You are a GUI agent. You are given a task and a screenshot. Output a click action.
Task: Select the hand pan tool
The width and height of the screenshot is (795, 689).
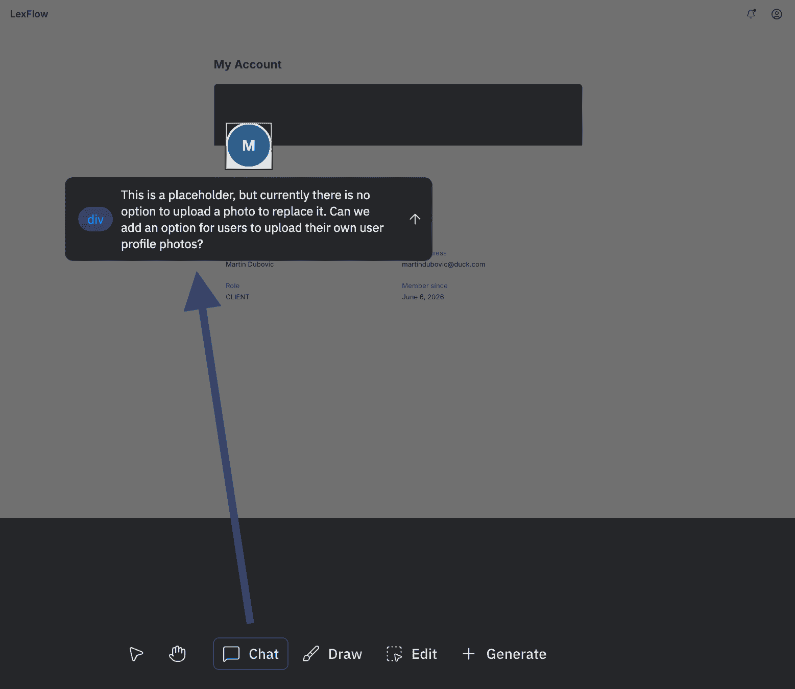click(x=177, y=654)
